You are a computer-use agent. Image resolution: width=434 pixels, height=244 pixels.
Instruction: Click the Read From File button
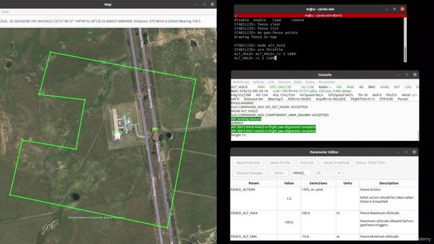[248, 163]
